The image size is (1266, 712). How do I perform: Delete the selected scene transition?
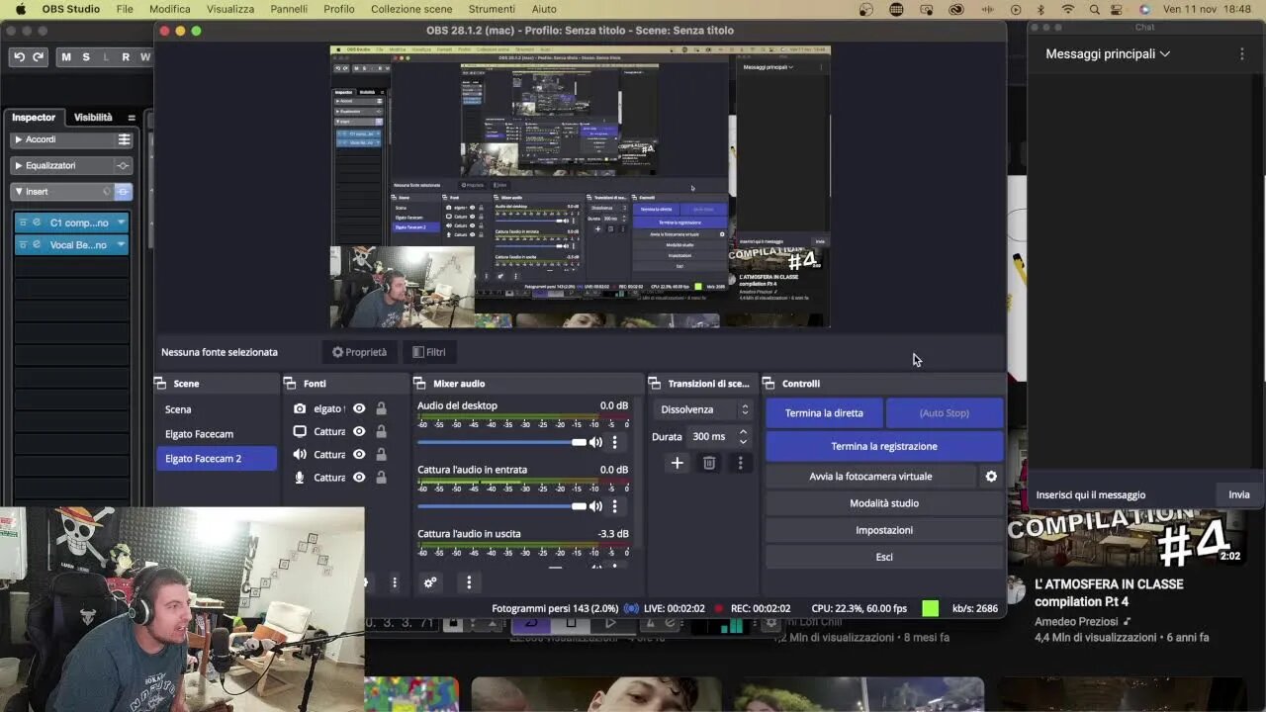click(x=709, y=463)
